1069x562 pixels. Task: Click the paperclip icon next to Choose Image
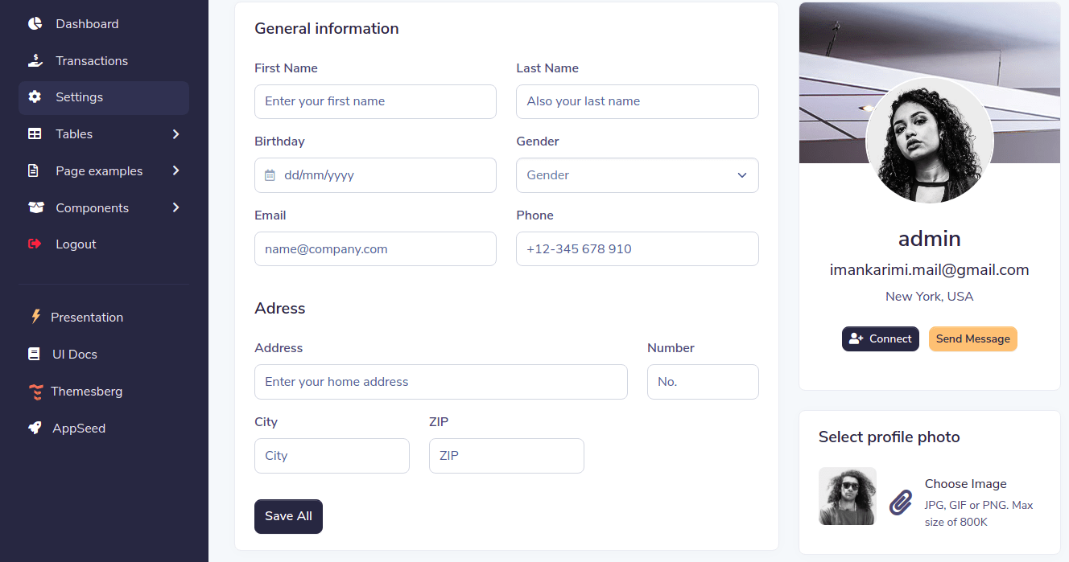tap(900, 503)
